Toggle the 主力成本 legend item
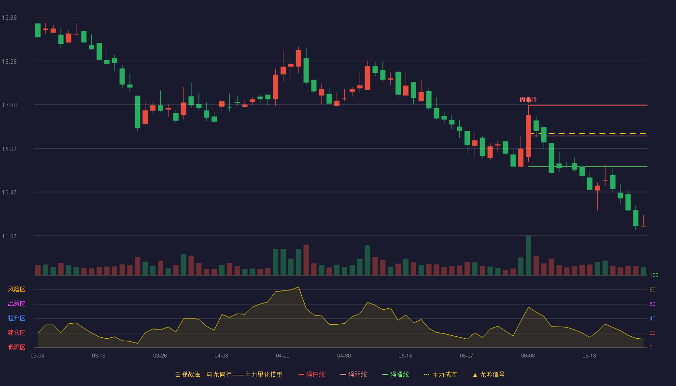 point(440,374)
